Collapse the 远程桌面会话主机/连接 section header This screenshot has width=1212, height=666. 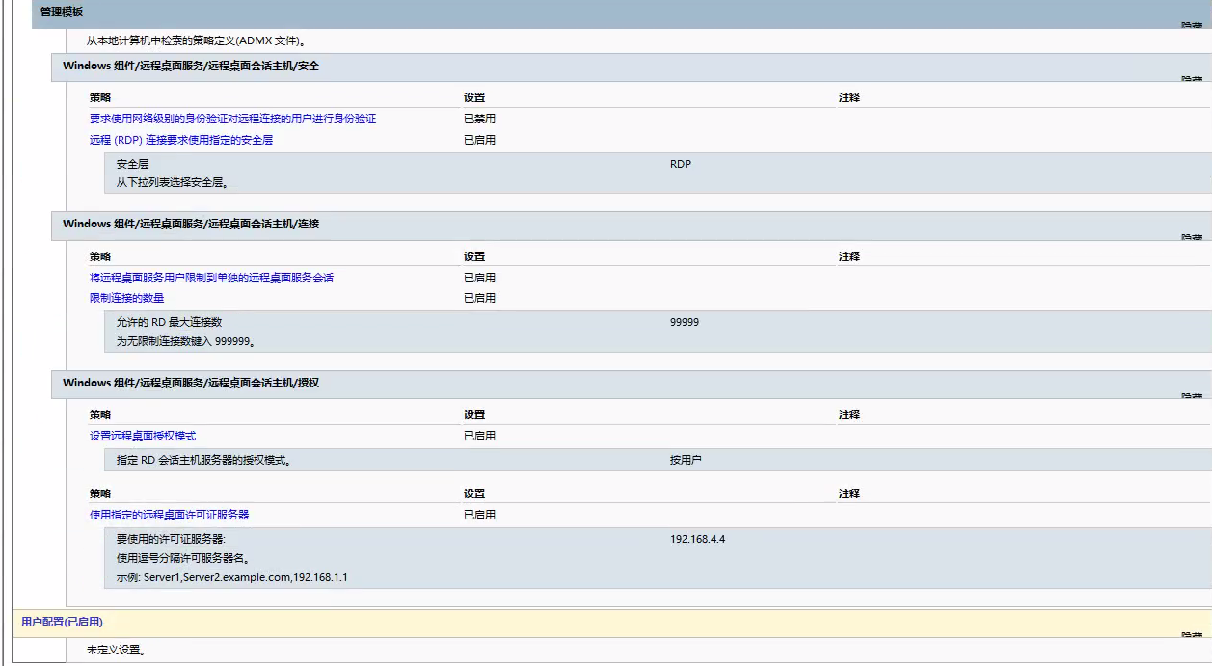[x=190, y=224]
